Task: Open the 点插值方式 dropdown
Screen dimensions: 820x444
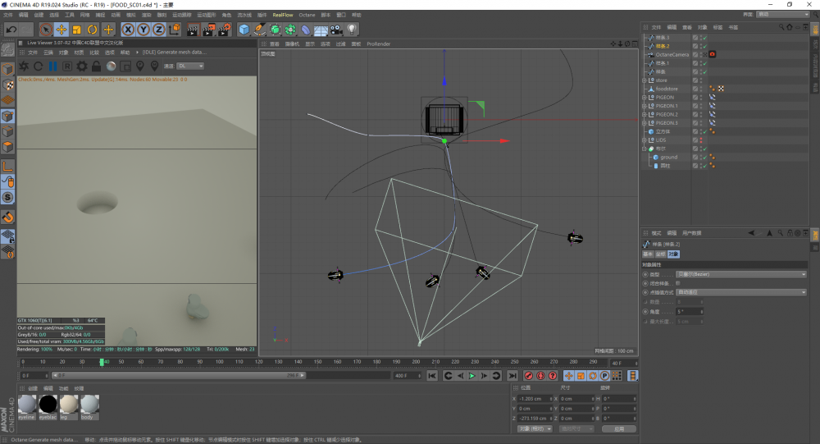Action: [x=740, y=292]
